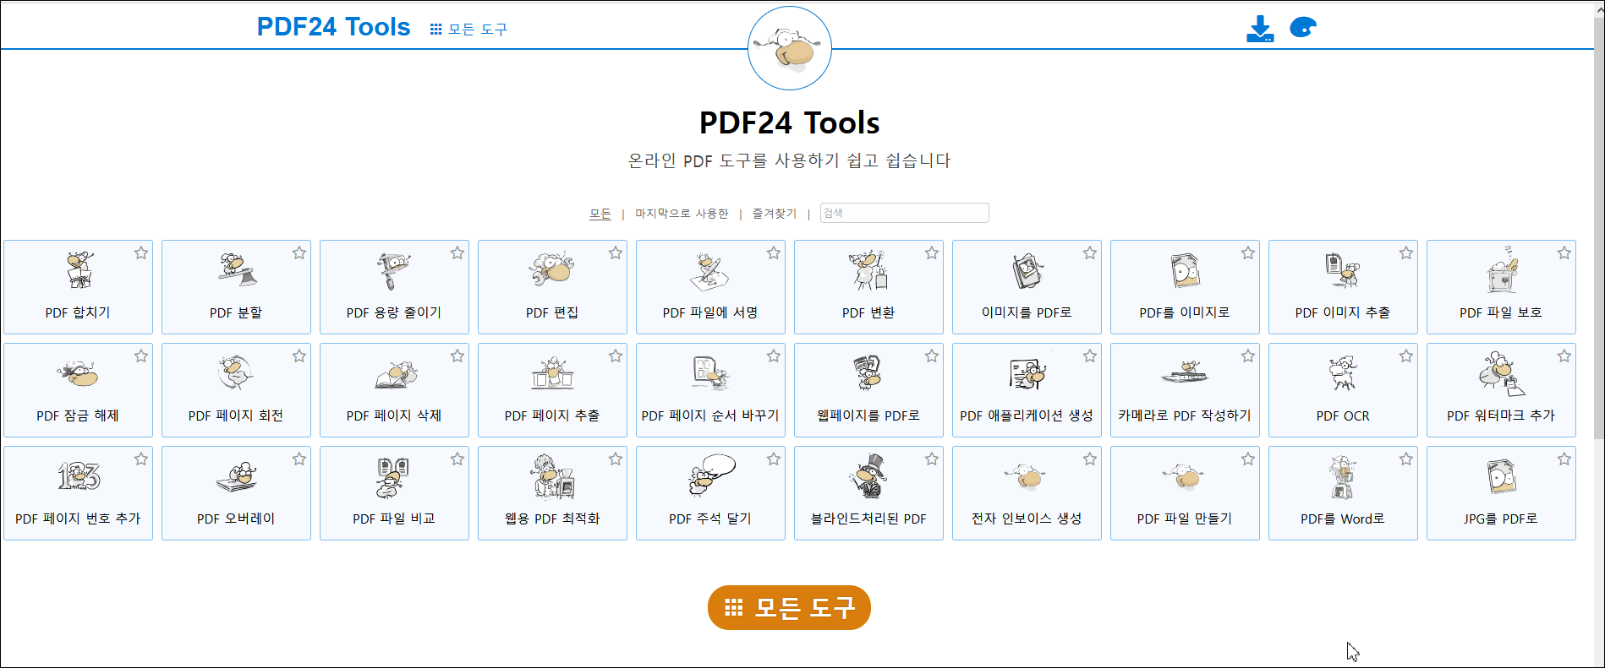1605x668 pixels.
Task: Open the 블라인드처리된 PDF tool icon
Action: (868, 476)
